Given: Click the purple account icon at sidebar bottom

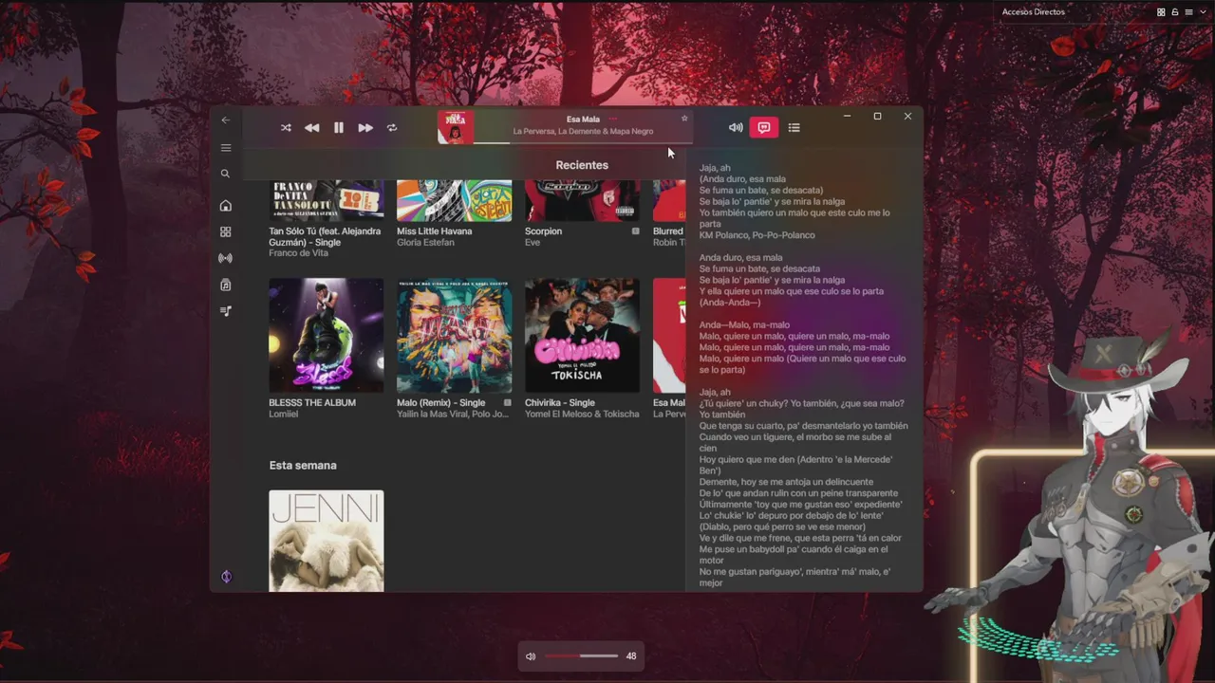Looking at the screenshot, I should coord(226,577).
